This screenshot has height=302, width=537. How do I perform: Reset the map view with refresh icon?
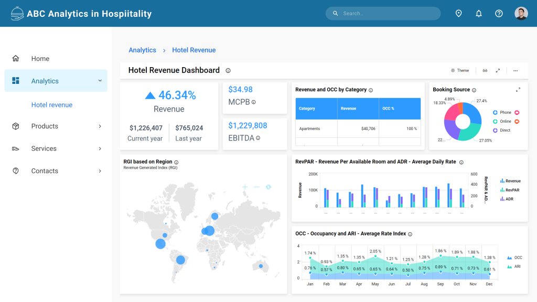point(268,187)
